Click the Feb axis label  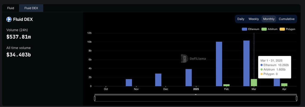pyautogui.click(x=226, y=89)
